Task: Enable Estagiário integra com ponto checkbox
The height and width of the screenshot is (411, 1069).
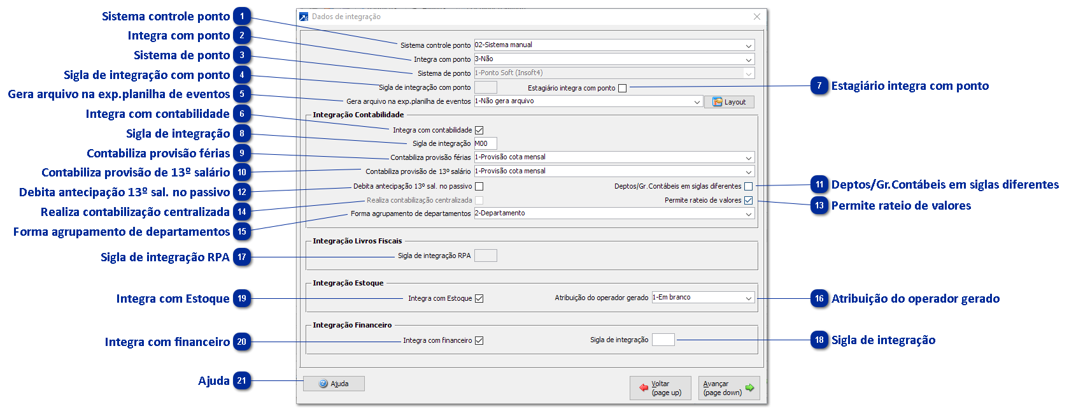Action: [623, 89]
